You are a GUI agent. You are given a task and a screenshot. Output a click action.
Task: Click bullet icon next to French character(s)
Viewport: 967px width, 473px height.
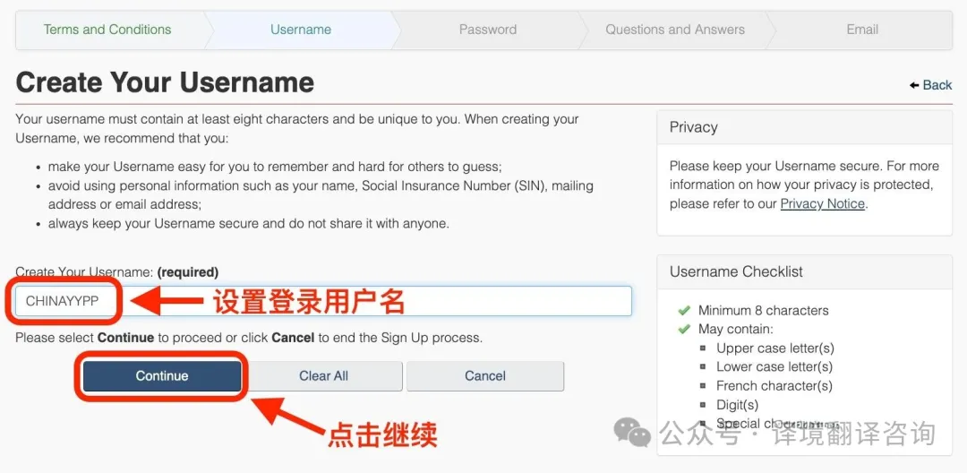703,386
